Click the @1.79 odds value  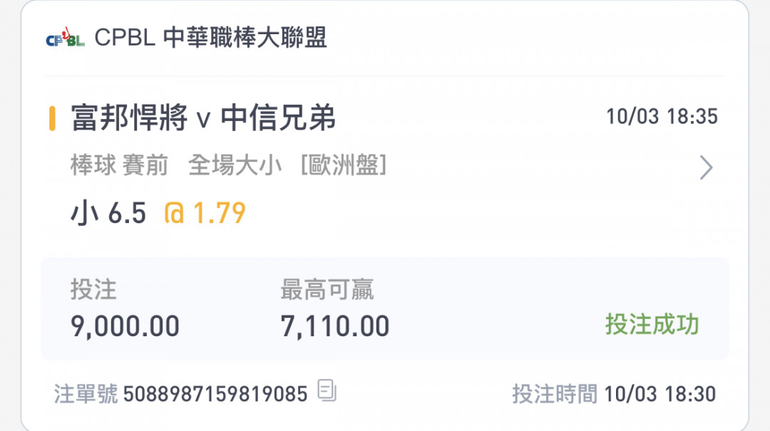pos(205,213)
